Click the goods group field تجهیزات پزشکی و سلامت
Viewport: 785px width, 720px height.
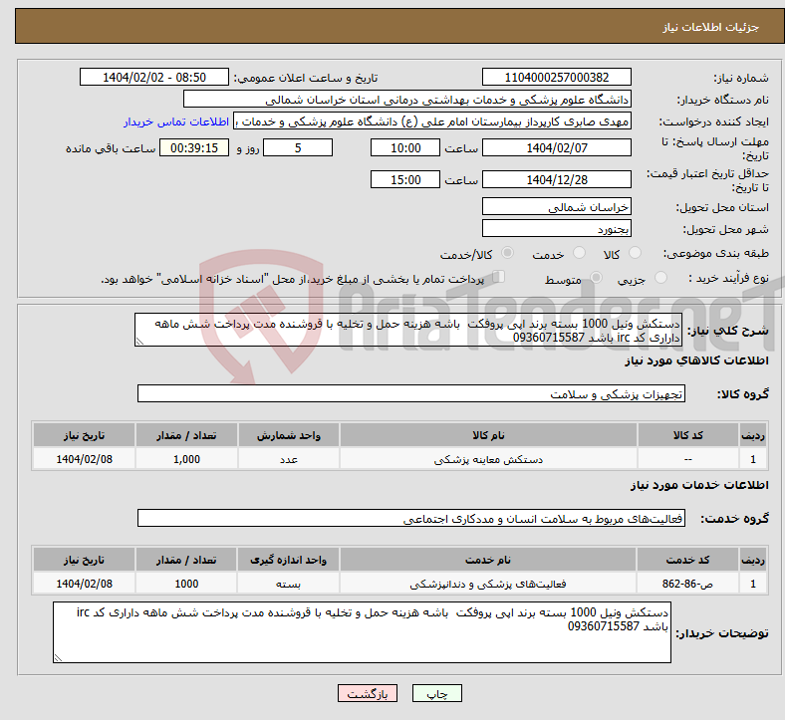coord(411,393)
